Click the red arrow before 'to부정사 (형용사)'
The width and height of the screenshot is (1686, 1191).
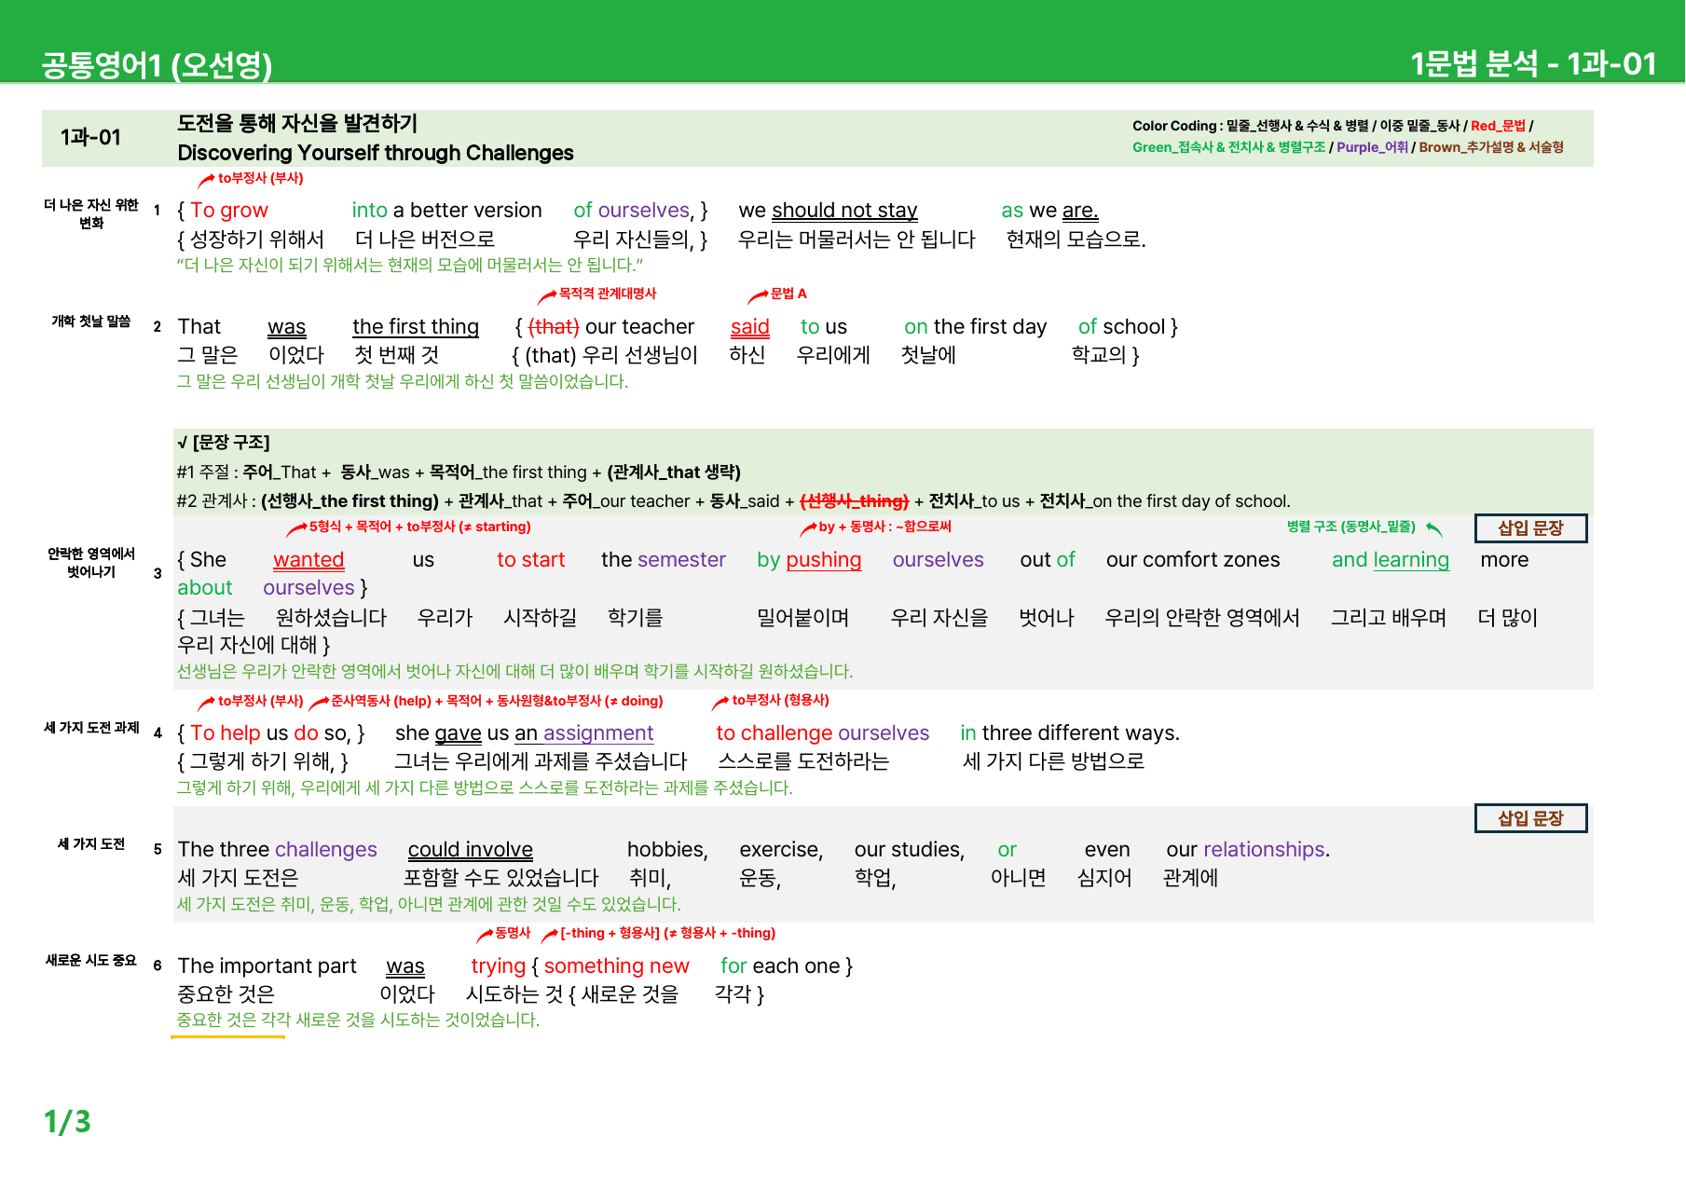pos(720,703)
